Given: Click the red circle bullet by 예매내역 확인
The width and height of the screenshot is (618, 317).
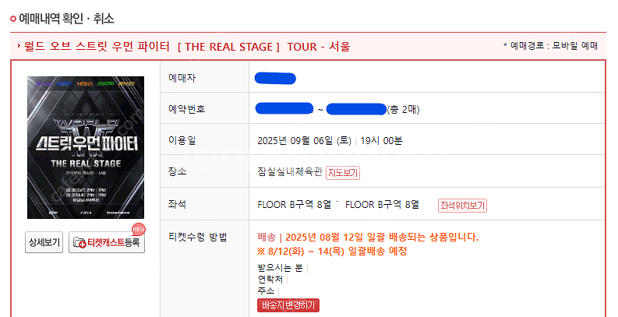Looking at the screenshot, I should tap(13, 19).
